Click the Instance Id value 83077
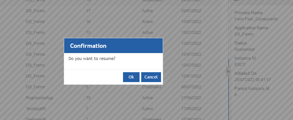The image size is (293, 120). (240, 65)
